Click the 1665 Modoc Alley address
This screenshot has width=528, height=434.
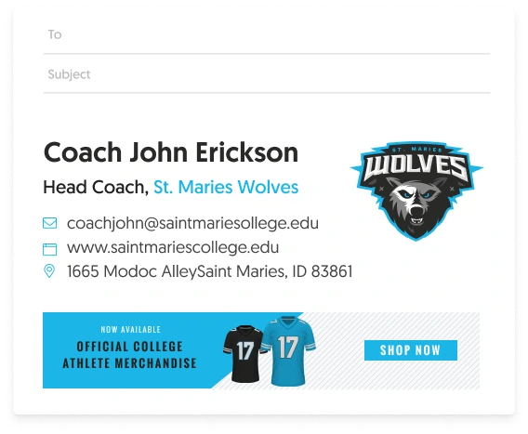pos(209,271)
